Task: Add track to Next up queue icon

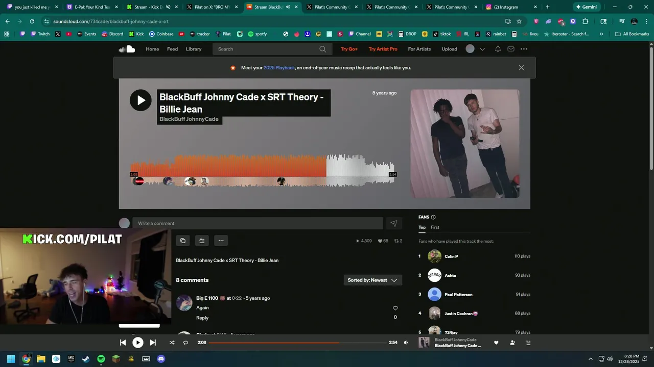Action: pos(202,241)
